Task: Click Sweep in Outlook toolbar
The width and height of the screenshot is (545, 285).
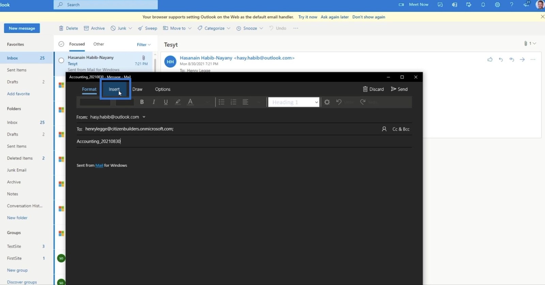Action: pyautogui.click(x=147, y=28)
